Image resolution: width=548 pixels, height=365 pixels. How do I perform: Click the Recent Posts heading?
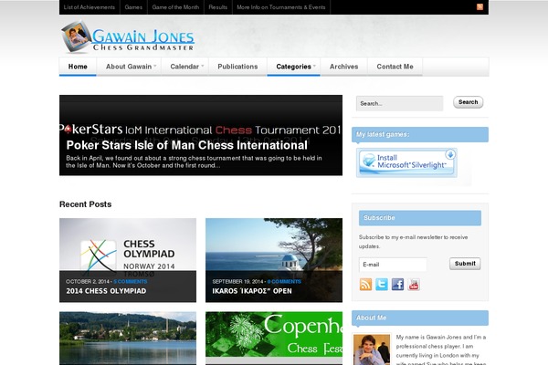click(x=85, y=204)
